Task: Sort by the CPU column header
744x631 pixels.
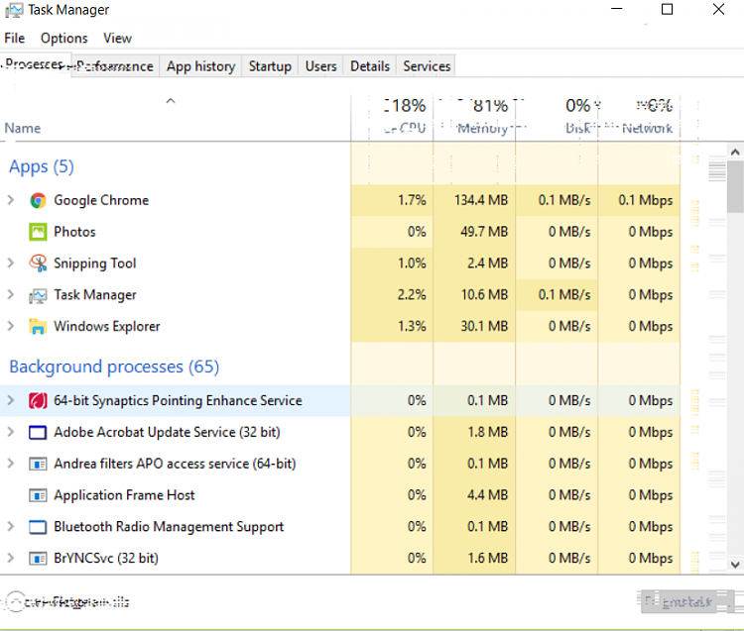Action: pyautogui.click(x=392, y=118)
